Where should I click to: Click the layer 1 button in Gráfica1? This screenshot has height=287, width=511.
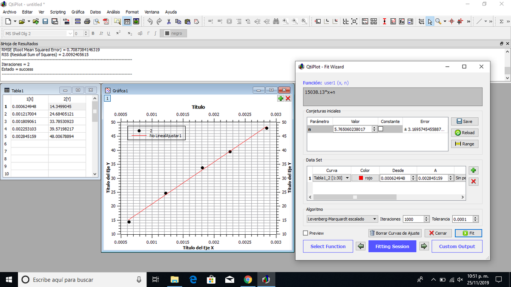[x=108, y=98]
